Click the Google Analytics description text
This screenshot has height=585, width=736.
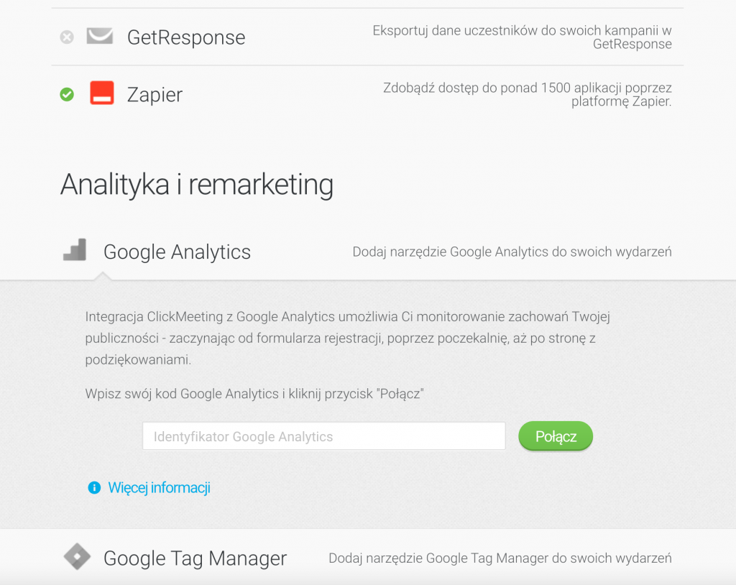click(x=512, y=252)
